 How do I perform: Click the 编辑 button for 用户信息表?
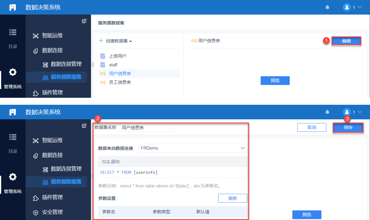pyautogui.click(x=346, y=41)
